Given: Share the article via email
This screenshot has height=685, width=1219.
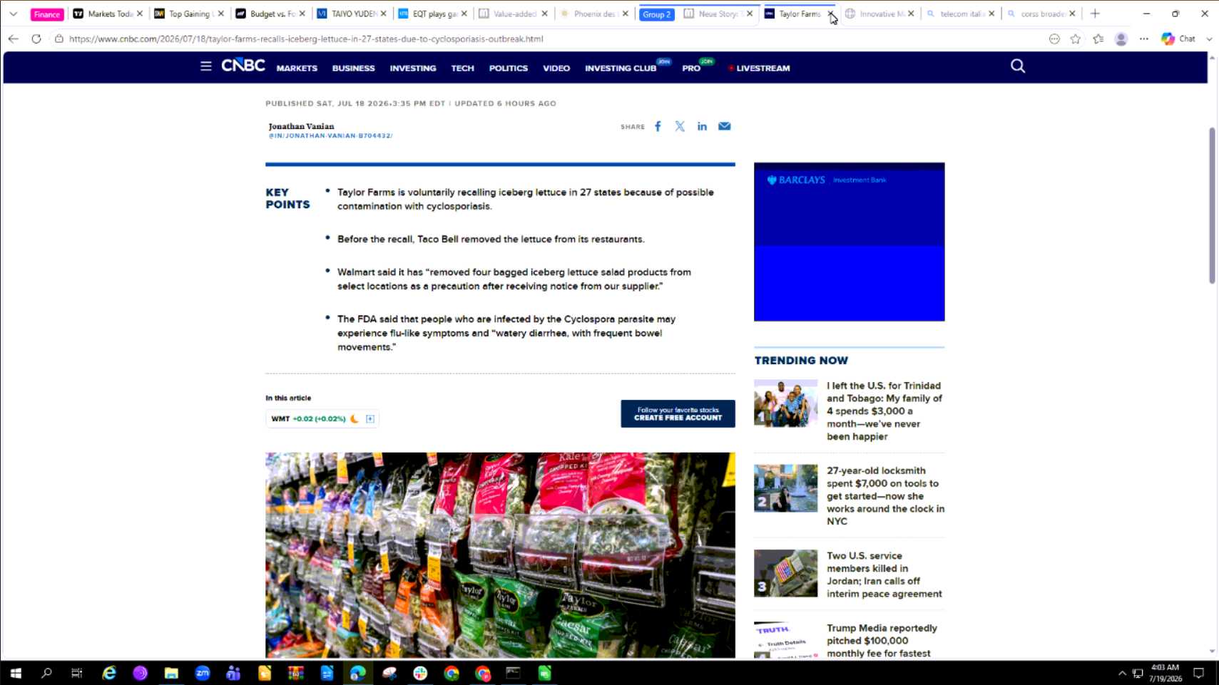Looking at the screenshot, I should point(725,126).
